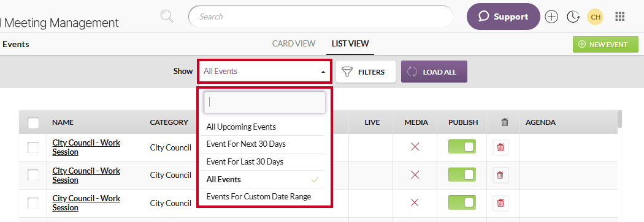Click the magnifying glass search icon

click(167, 17)
